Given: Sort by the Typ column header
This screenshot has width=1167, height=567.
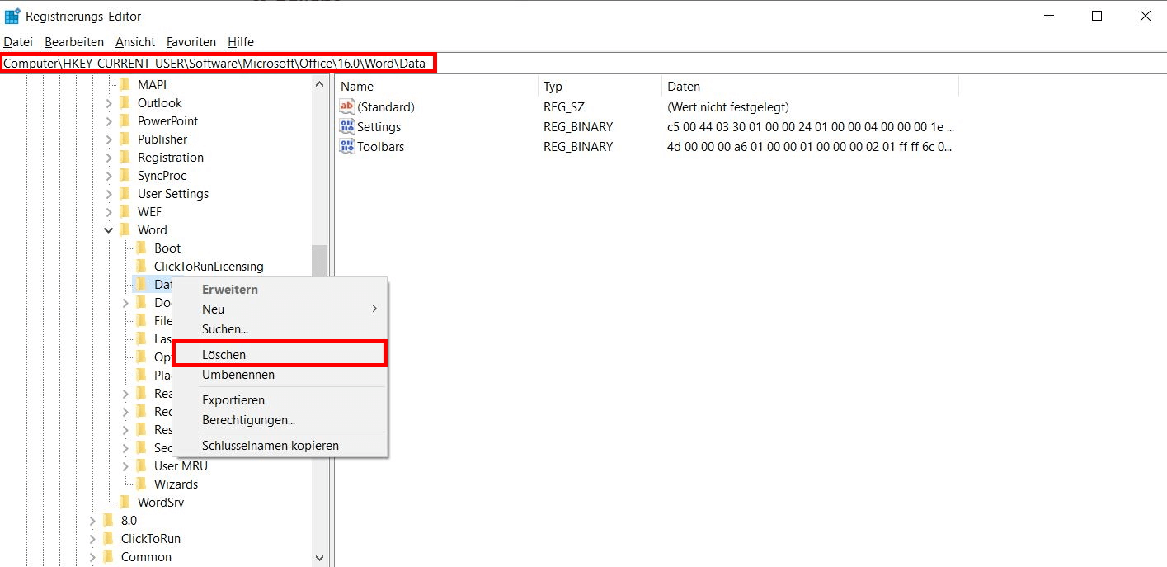Looking at the screenshot, I should click(600, 87).
